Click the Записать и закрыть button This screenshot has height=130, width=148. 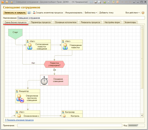coord(15,13)
